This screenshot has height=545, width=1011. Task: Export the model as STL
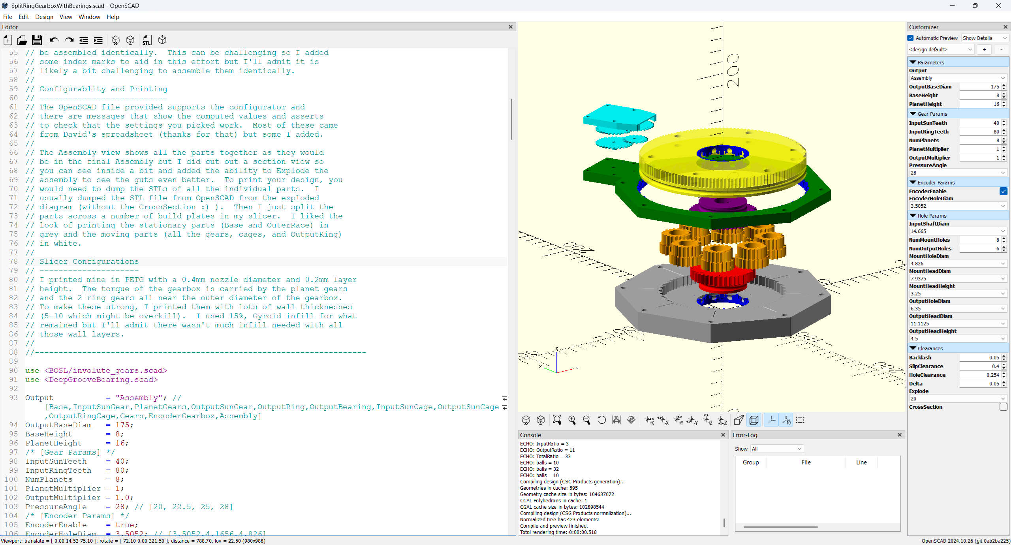[x=147, y=40]
